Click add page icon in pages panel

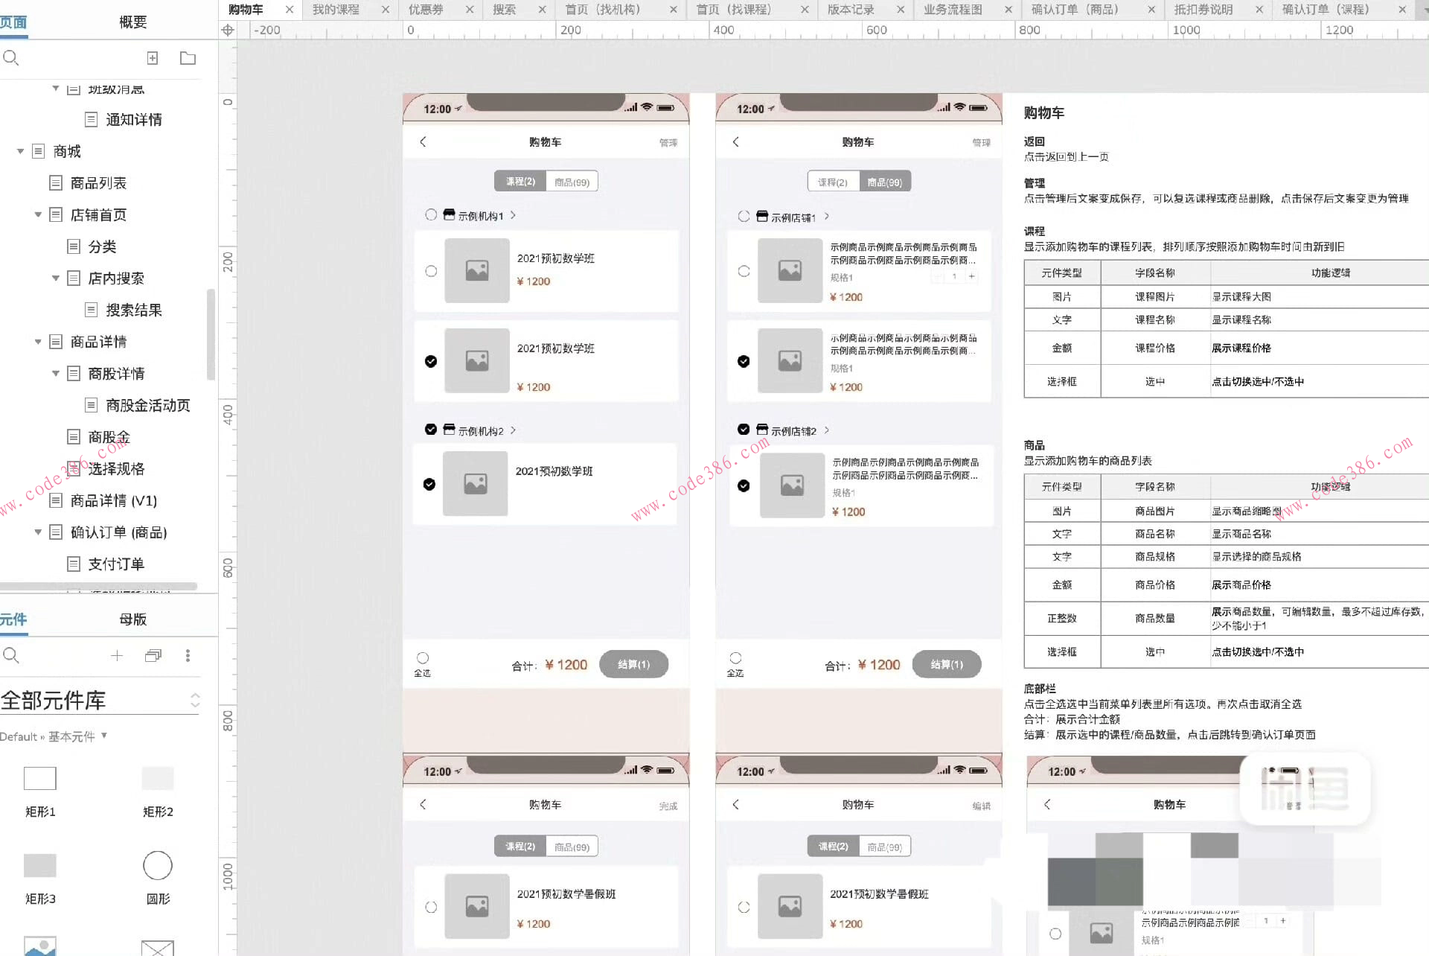pos(153,58)
